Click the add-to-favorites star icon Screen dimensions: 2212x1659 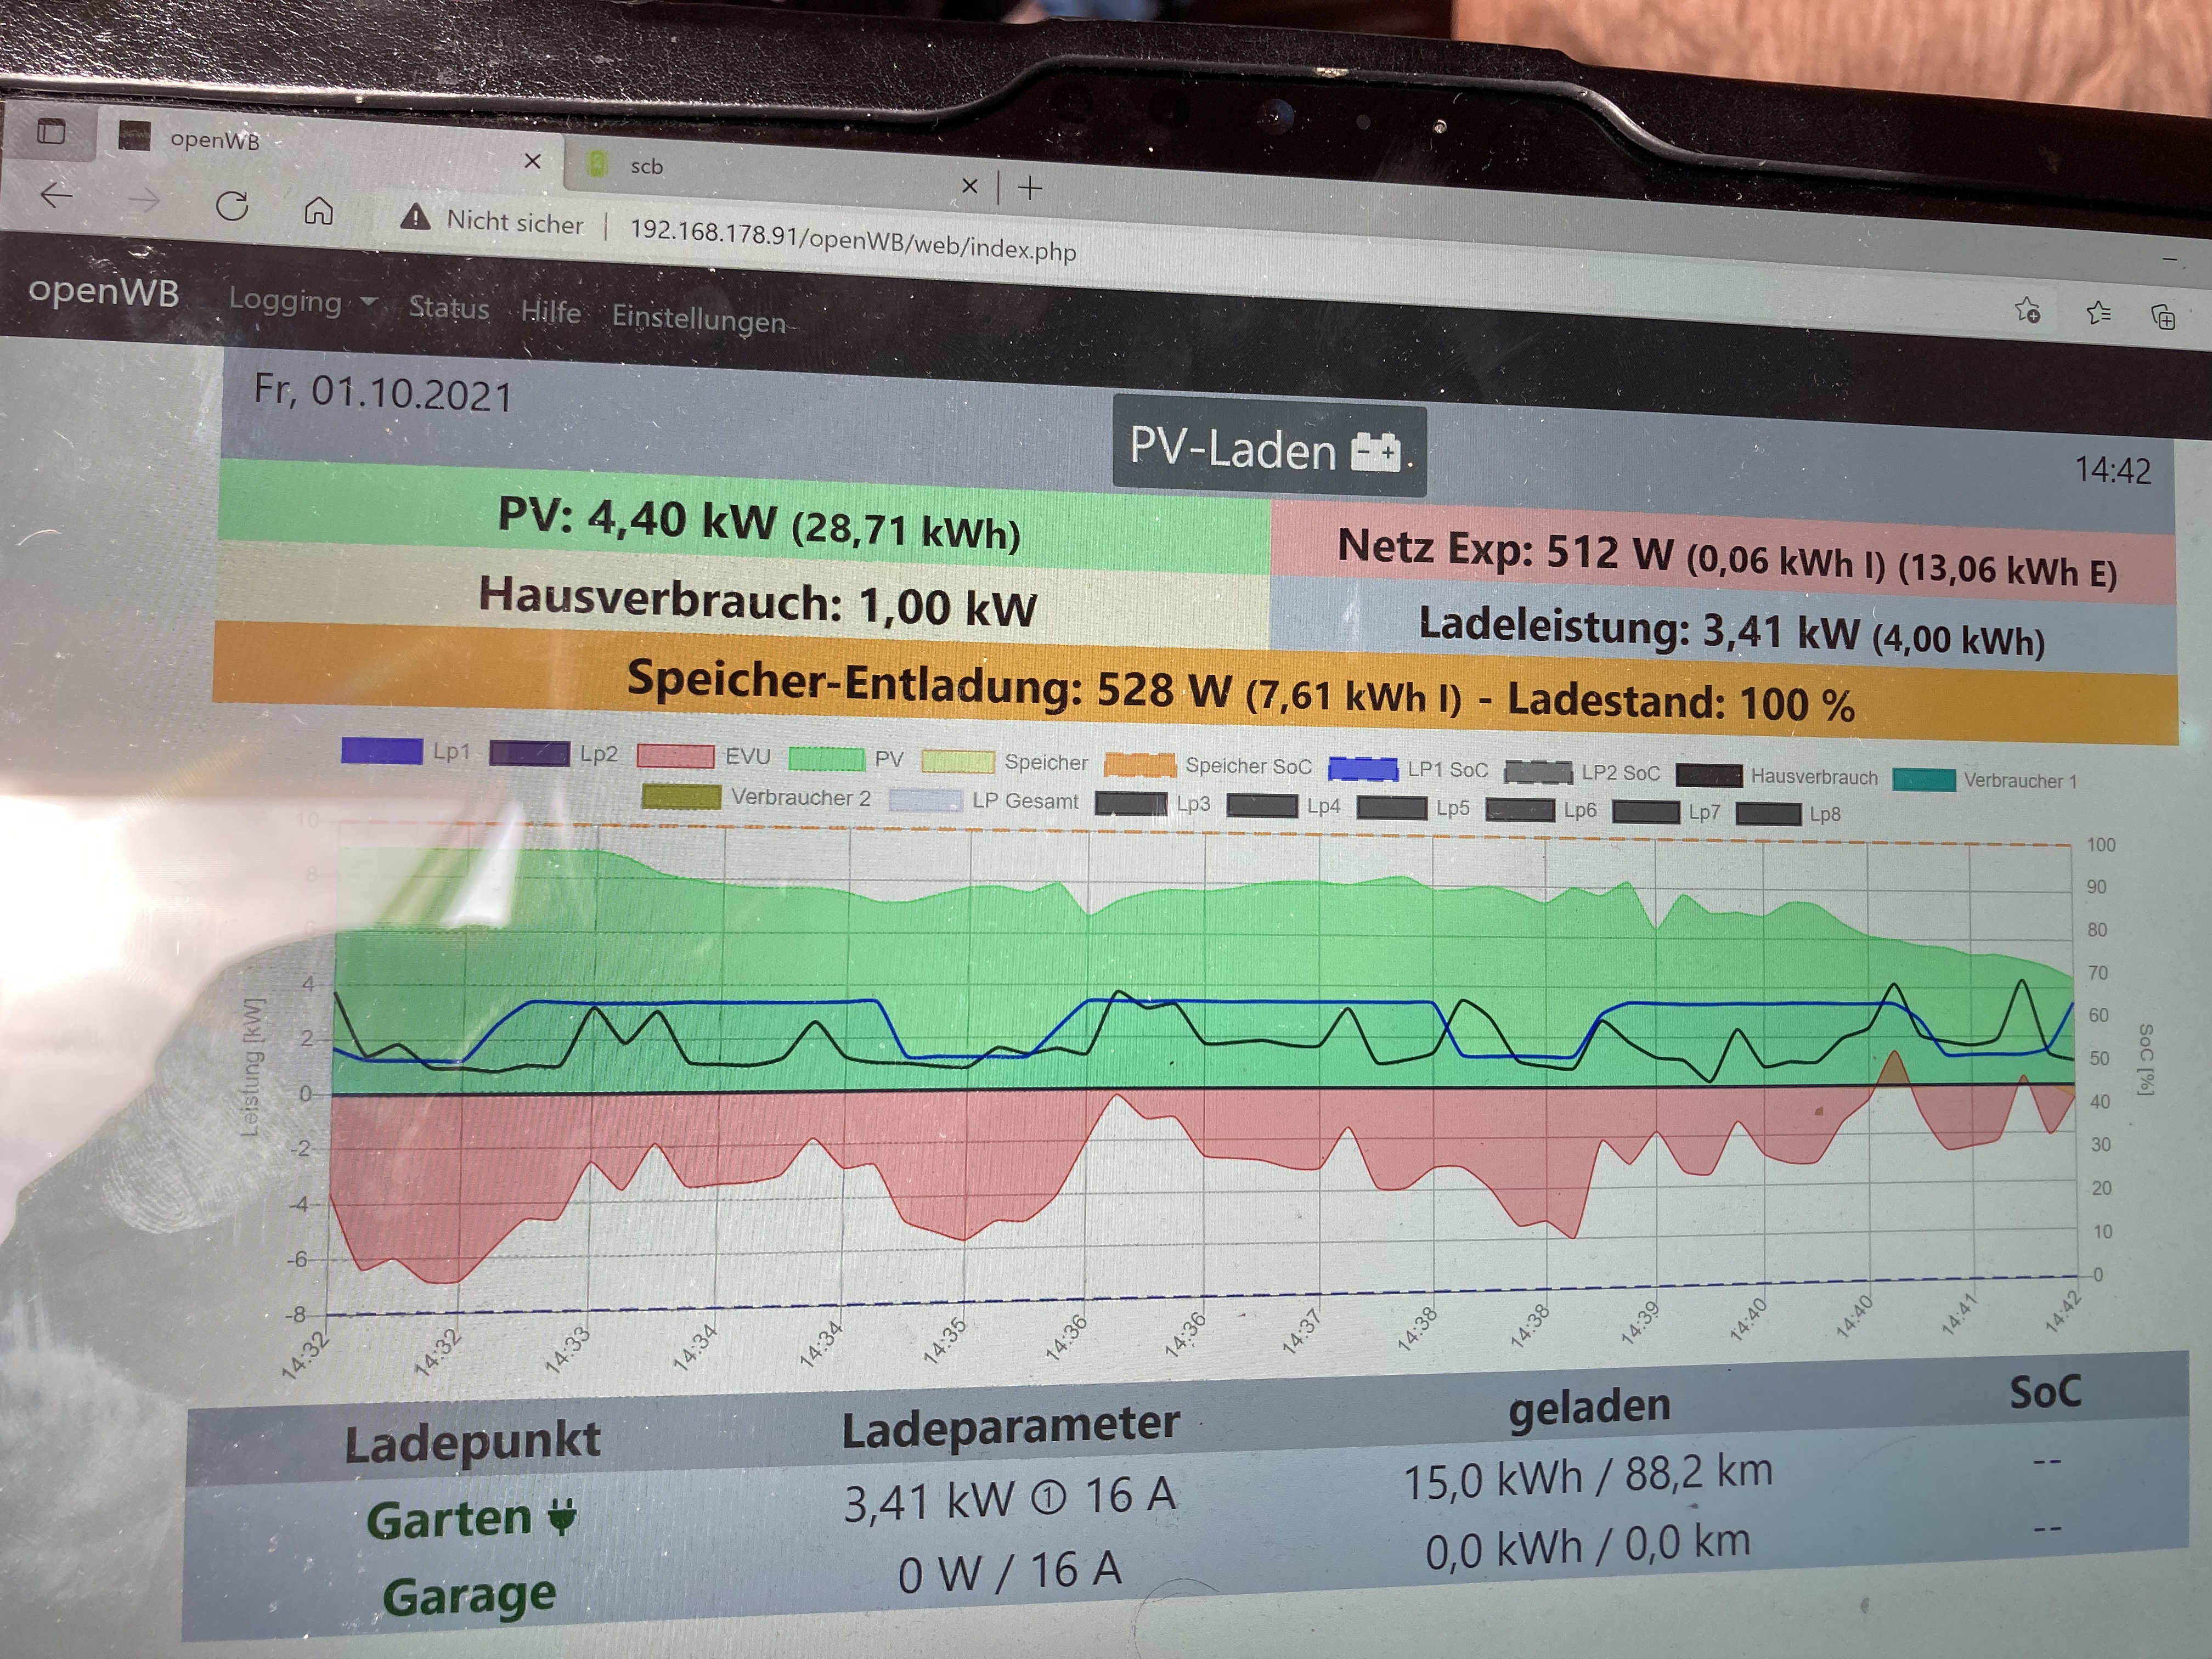click(2027, 310)
